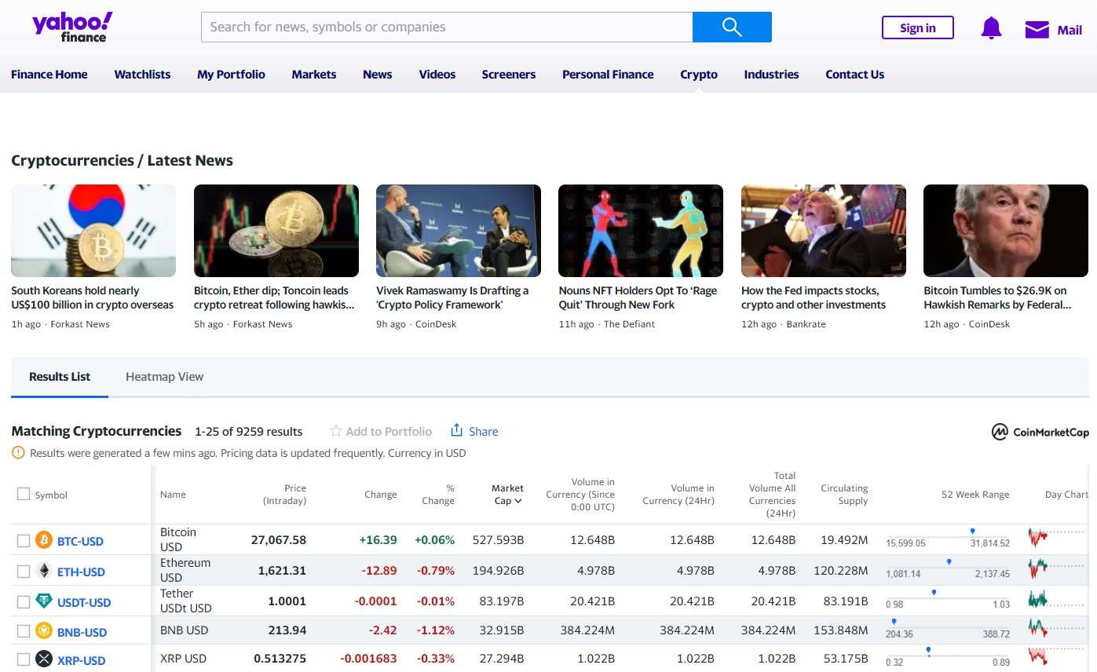Click the orange clock info icon beside results notice
Viewport: 1097px width, 672px height.
tap(18, 453)
